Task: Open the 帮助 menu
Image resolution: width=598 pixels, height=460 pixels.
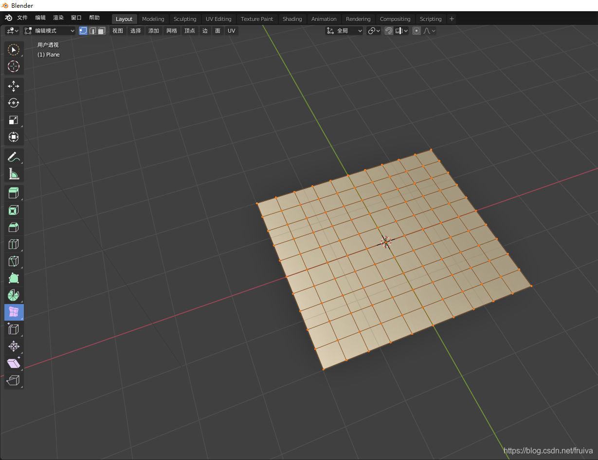Action: coord(94,18)
